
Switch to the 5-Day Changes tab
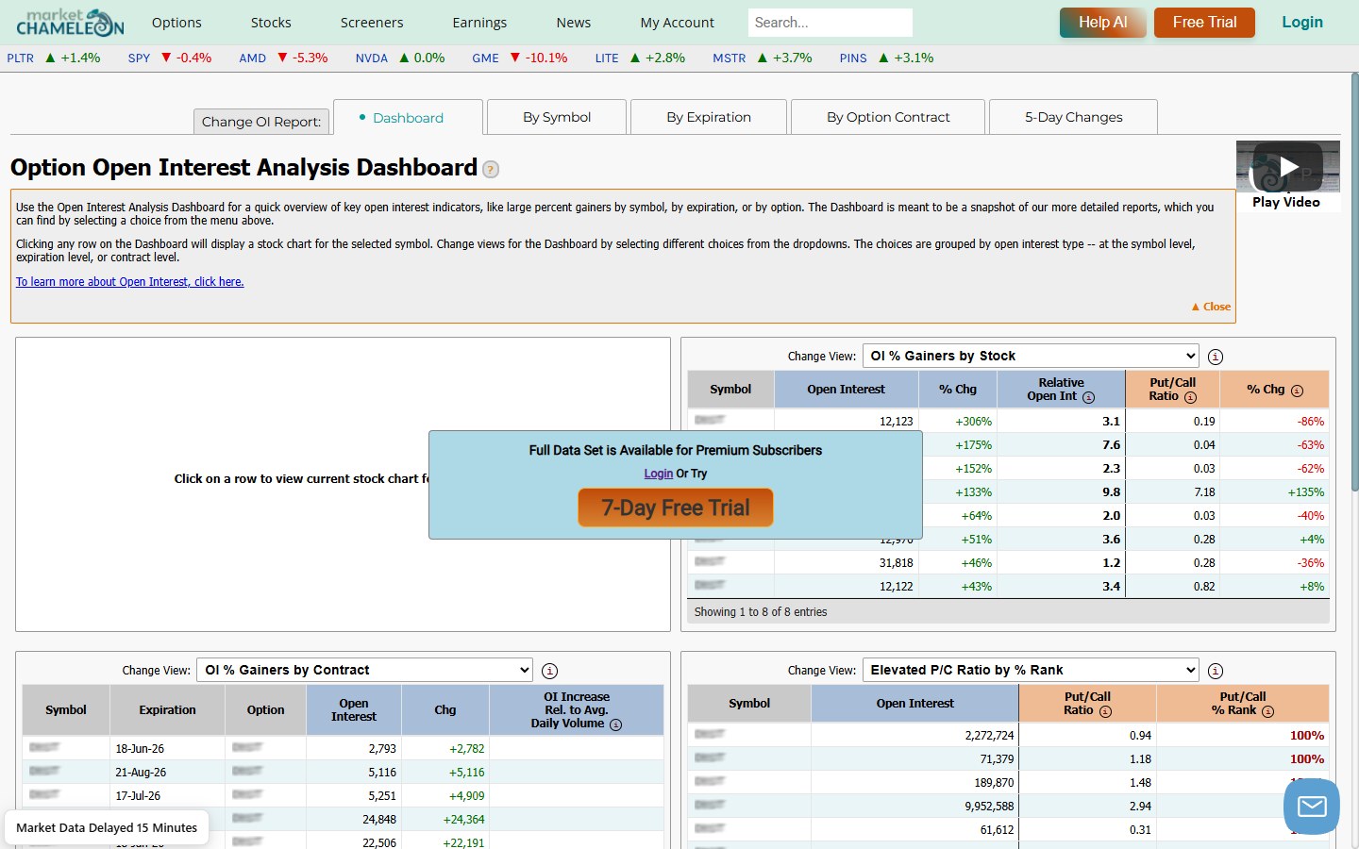(1074, 117)
